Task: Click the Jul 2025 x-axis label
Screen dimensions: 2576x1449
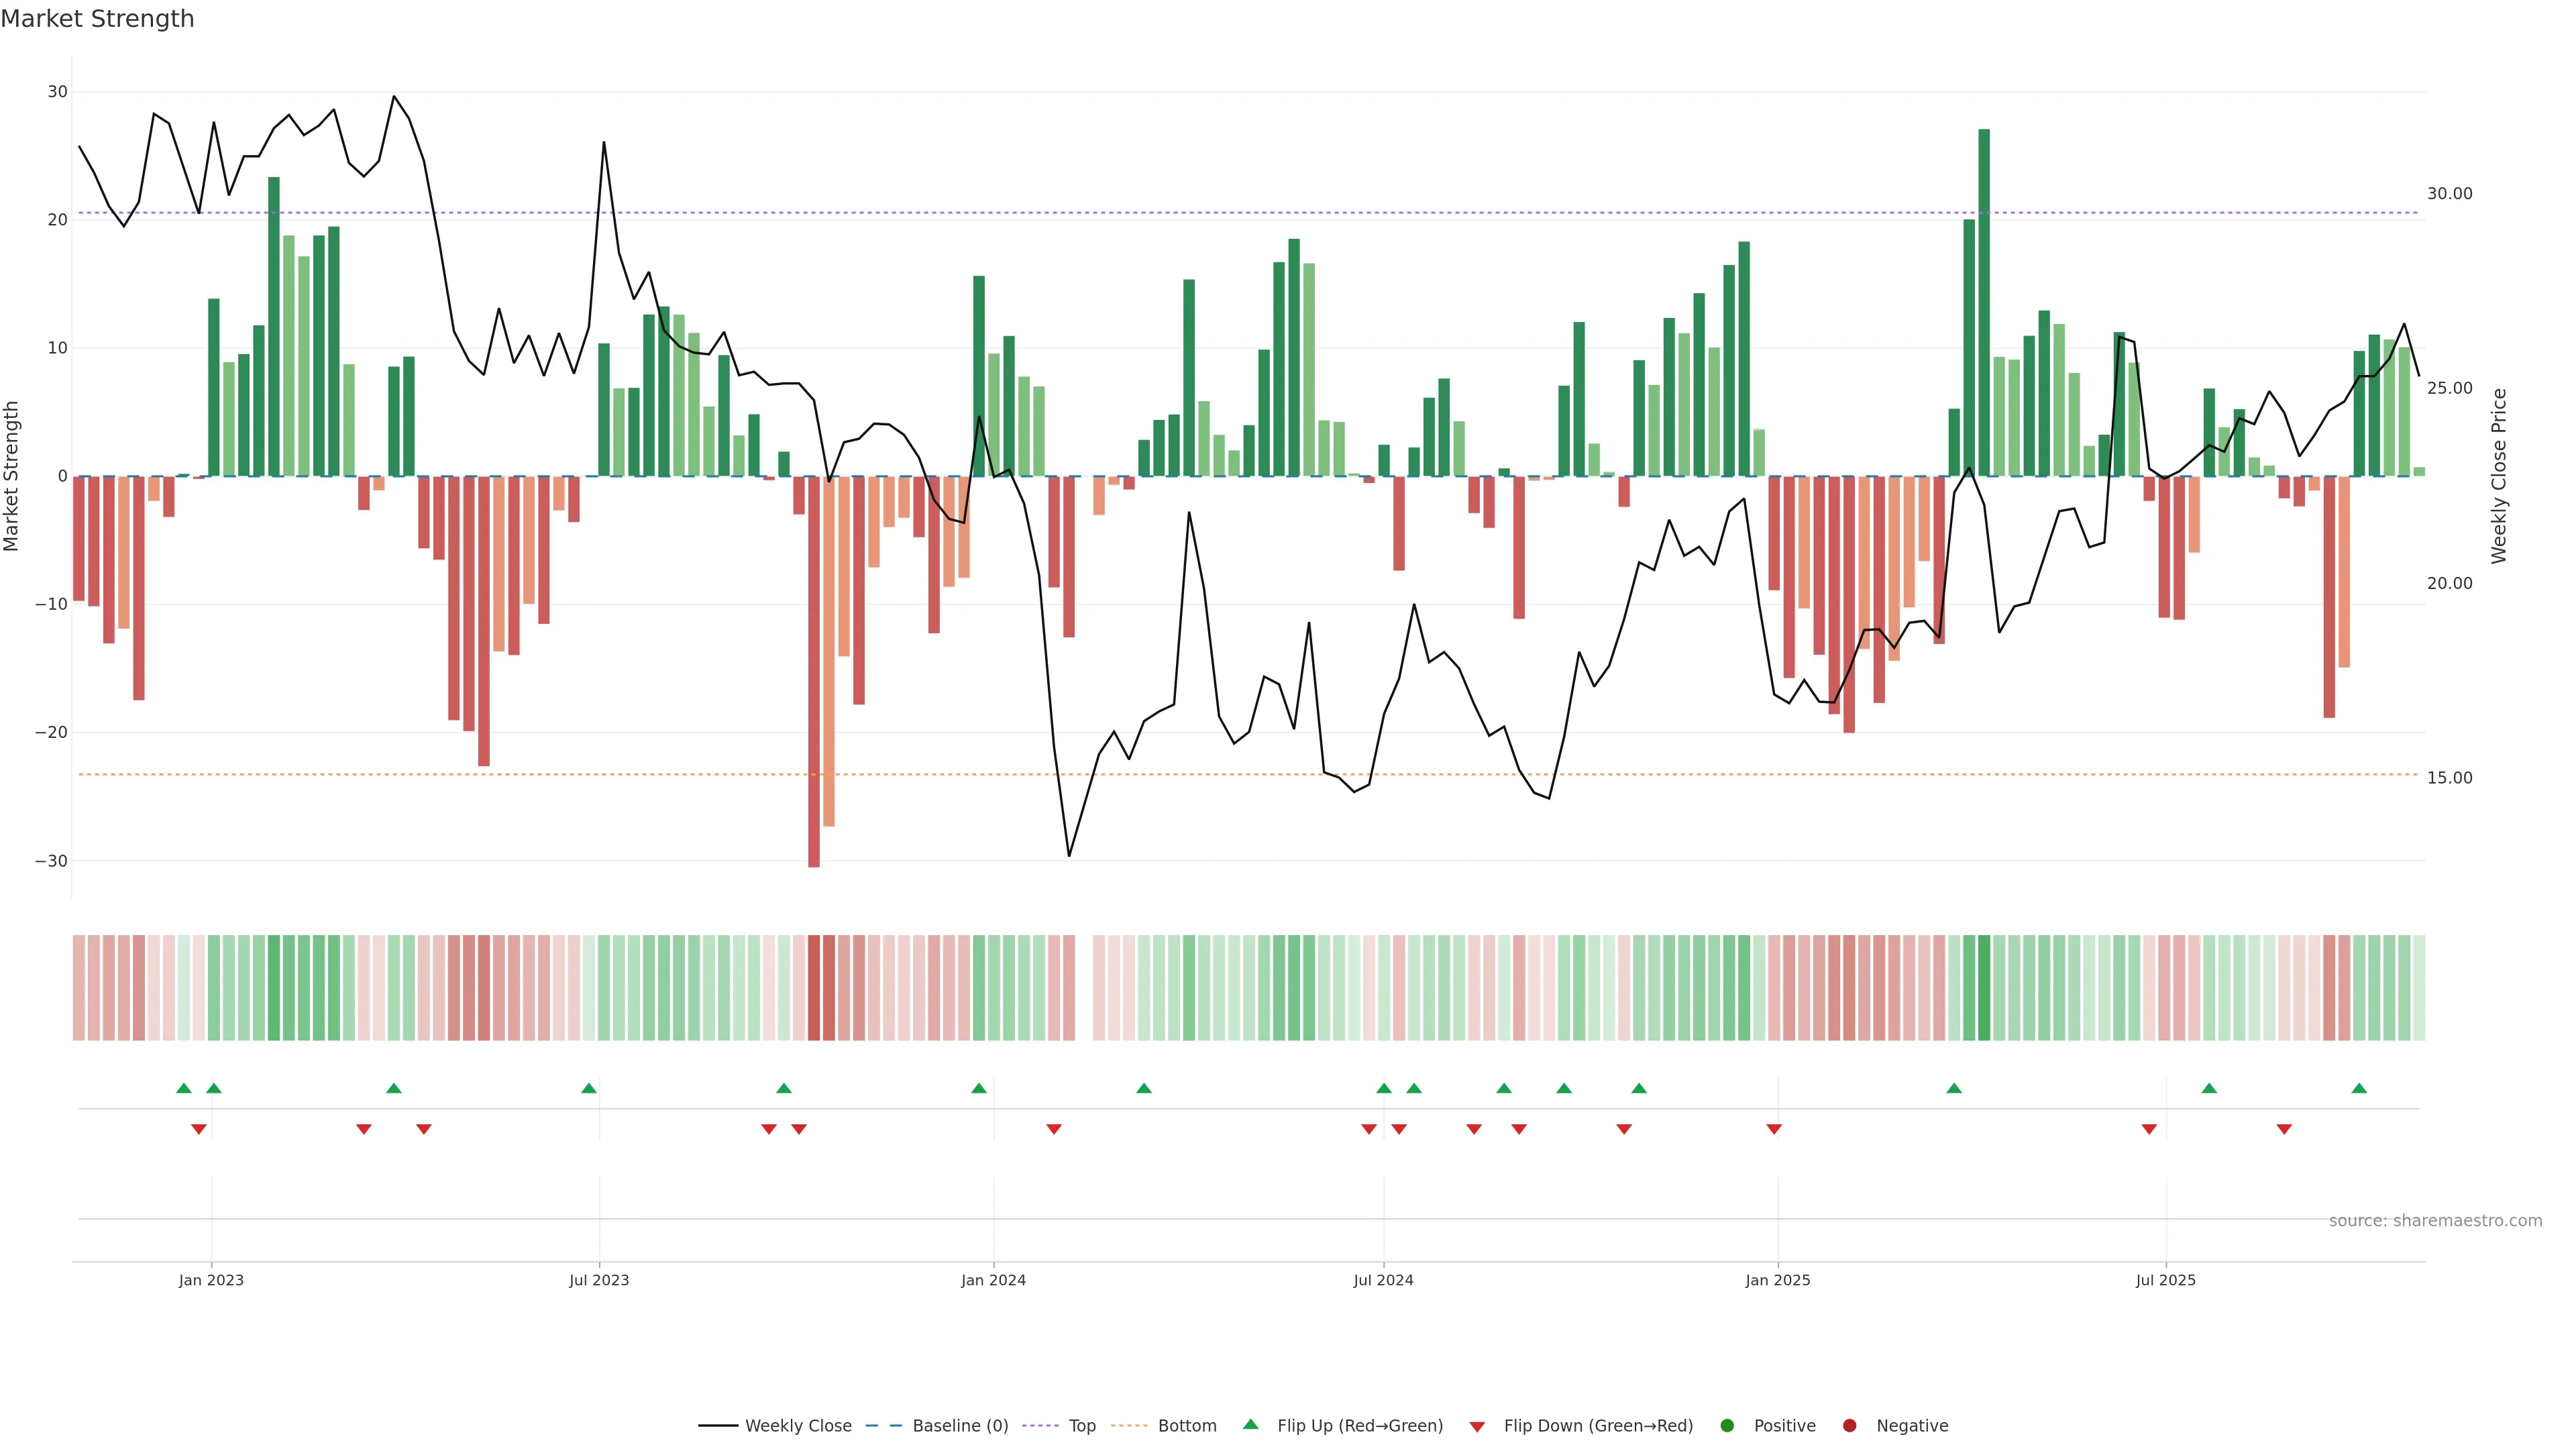Action: (2165, 1280)
